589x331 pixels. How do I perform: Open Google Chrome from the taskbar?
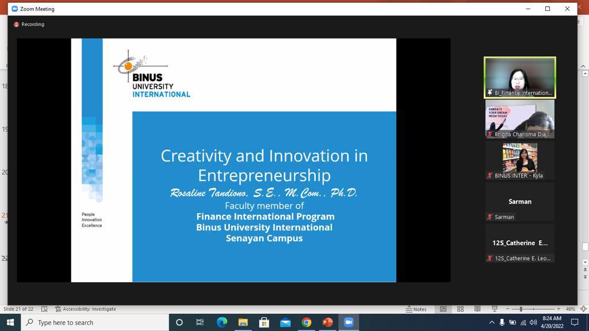[x=307, y=322]
